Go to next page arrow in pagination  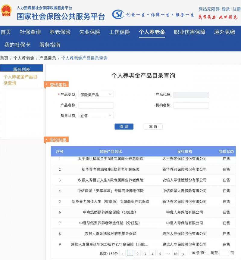pyautogui.click(x=183, y=254)
